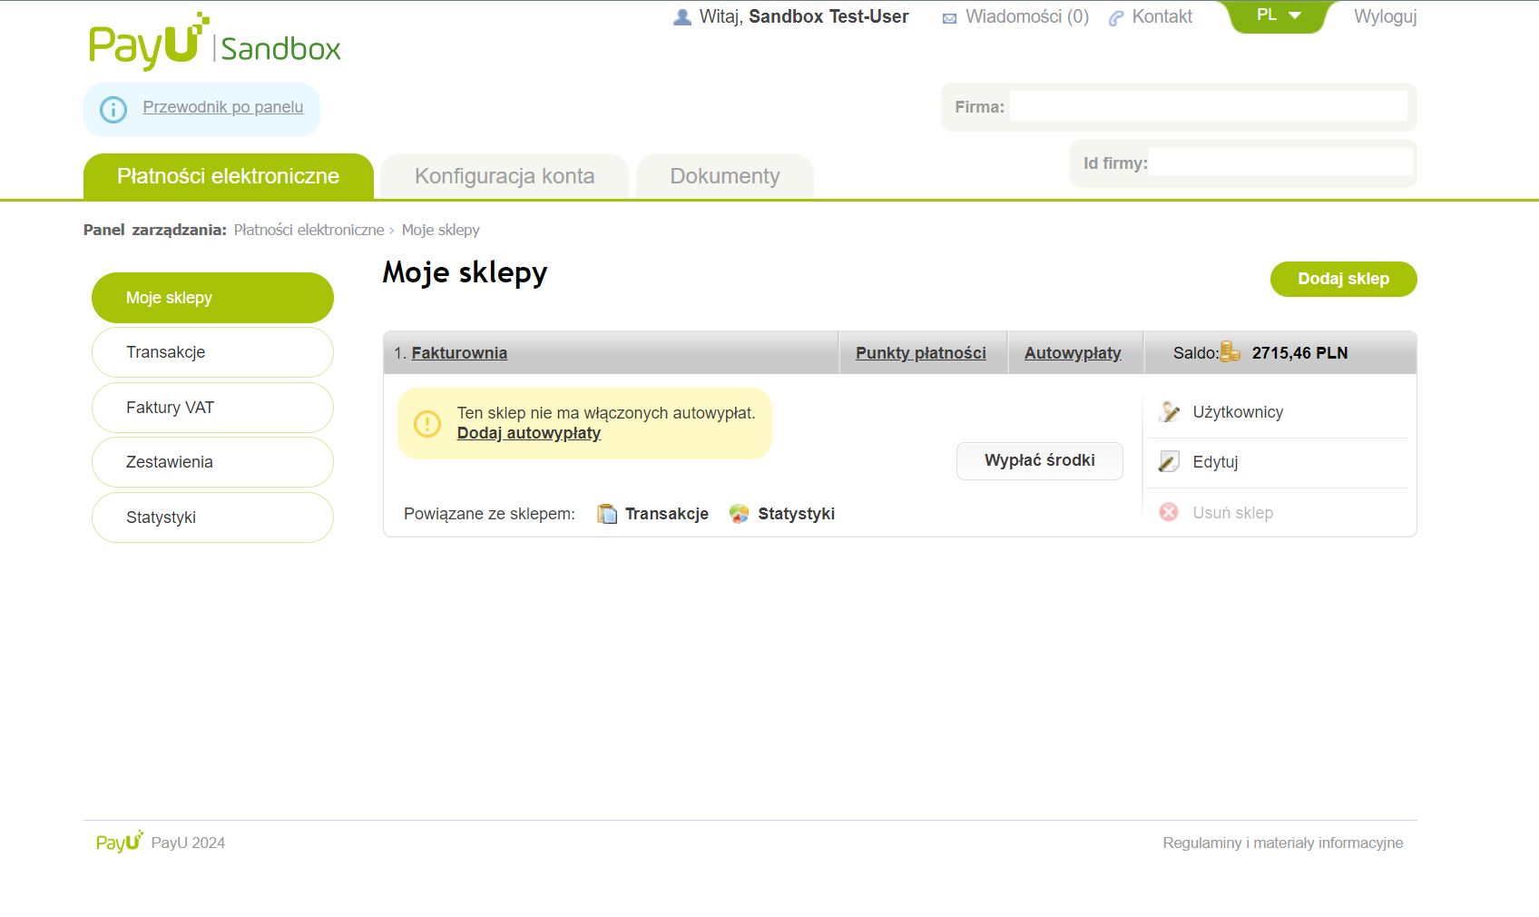This screenshot has height=917, width=1539.
Task: Click the Moje sklepy page heading
Action: pos(465,272)
